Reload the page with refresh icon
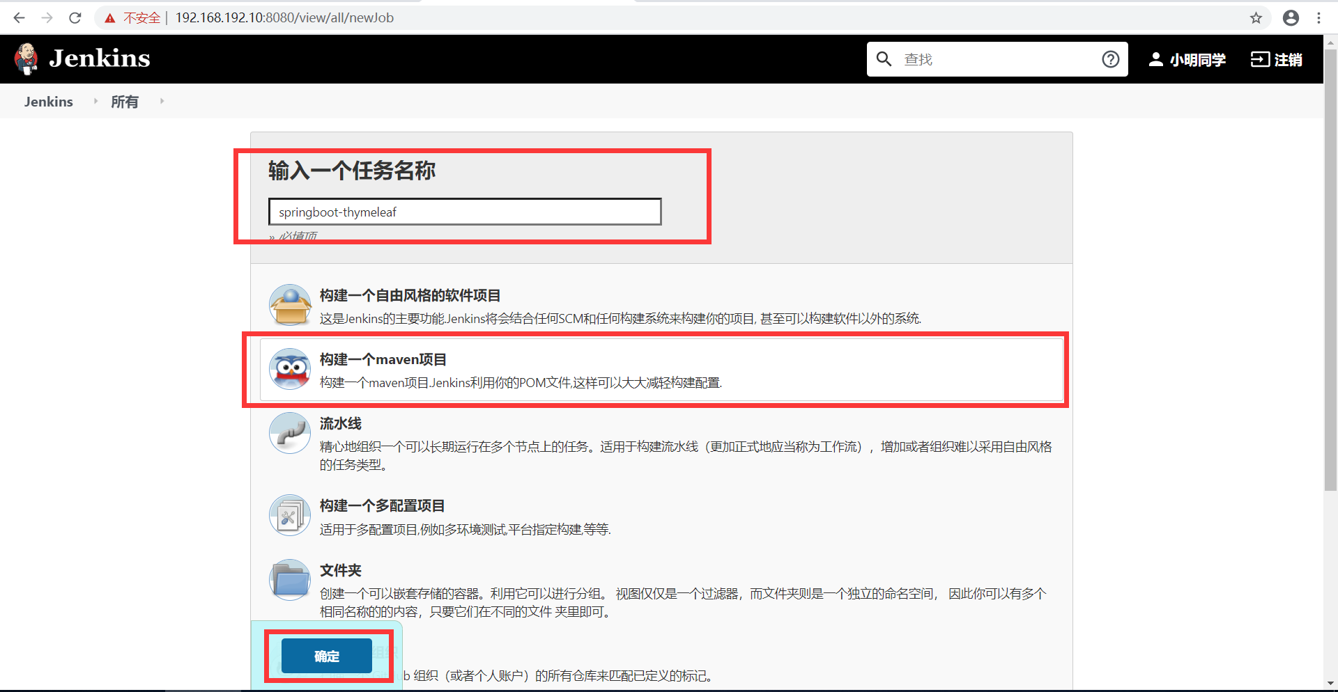Image resolution: width=1338 pixels, height=692 pixels. pyautogui.click(x=75, y=17)
